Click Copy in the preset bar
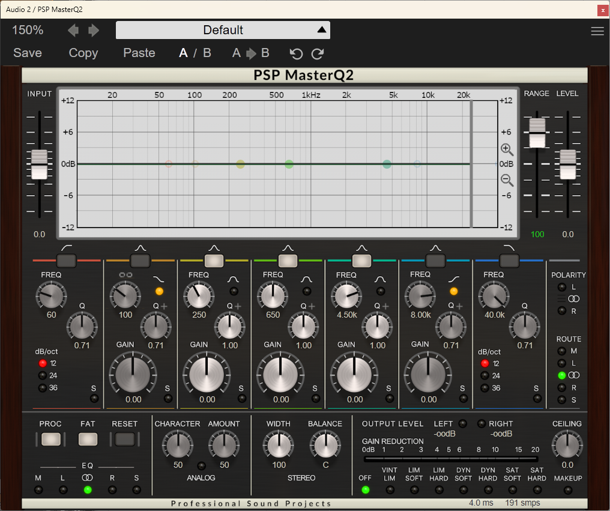This screenshot has width=610, height=511. click(x=83, y=53)
